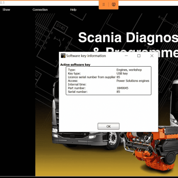This screenshot has width=178, height=178.
Task: Minimize the Software key information dialog
Action: [126, 56]
